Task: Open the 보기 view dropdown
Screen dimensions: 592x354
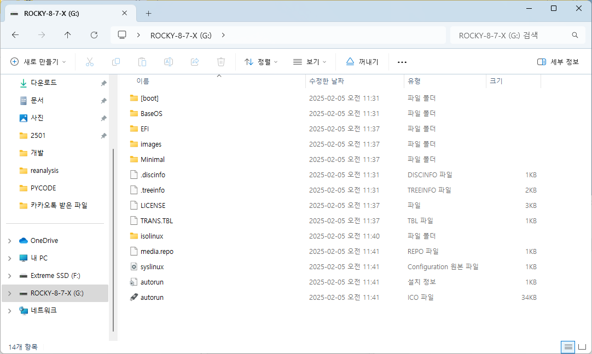Action: coord(310,62)
